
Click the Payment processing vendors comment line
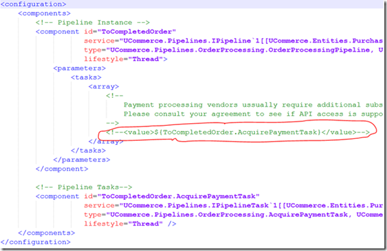[253, 105]
